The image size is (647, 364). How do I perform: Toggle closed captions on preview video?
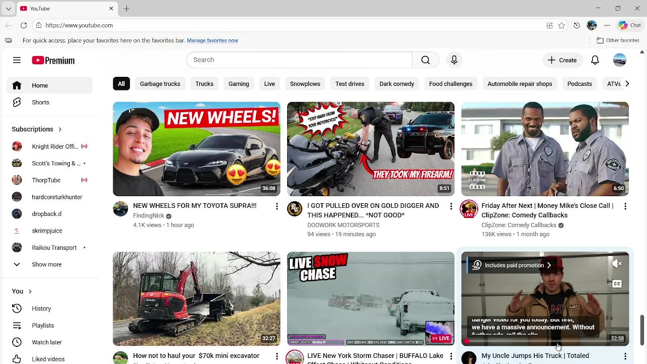(617, 284)
